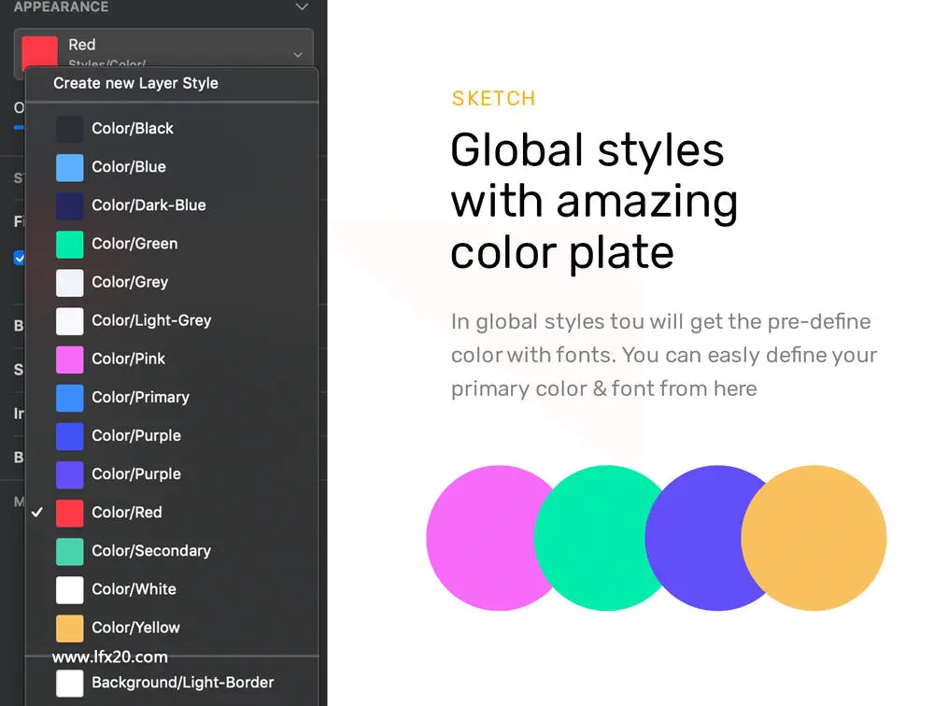
Task: Click the red style preview thumbnail
Action: click(39, 51)
